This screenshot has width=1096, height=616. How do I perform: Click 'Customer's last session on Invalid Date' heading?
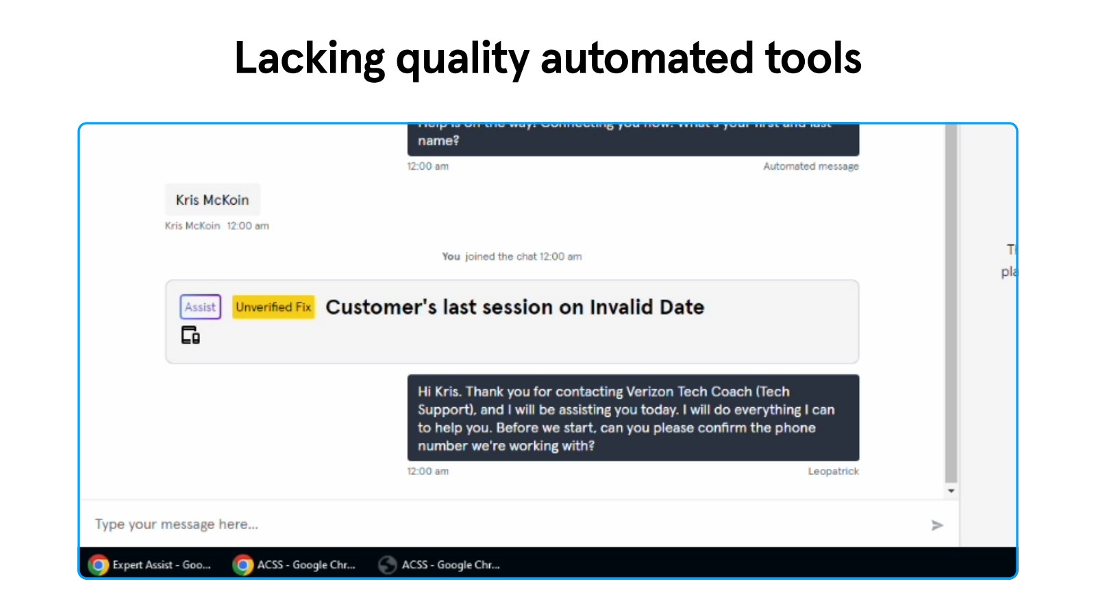click(x=514, y=307)
